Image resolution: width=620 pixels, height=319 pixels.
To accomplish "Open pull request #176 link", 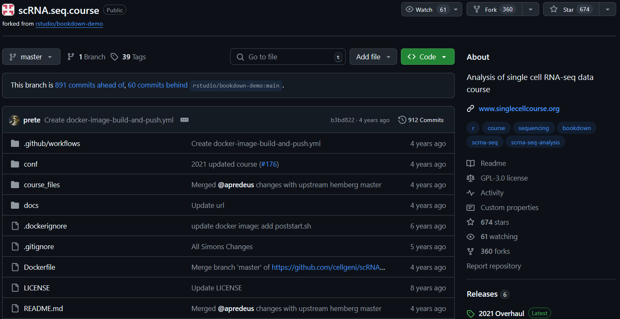I will (x=269, y=164).
